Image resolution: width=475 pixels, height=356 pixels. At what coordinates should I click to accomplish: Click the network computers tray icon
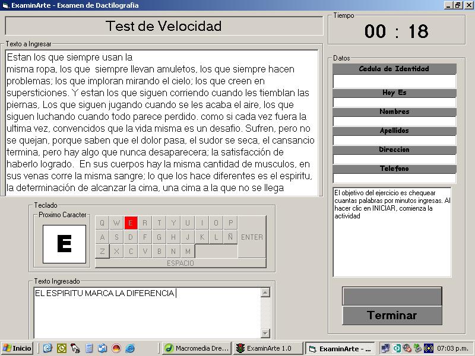(x=385, y=348)
